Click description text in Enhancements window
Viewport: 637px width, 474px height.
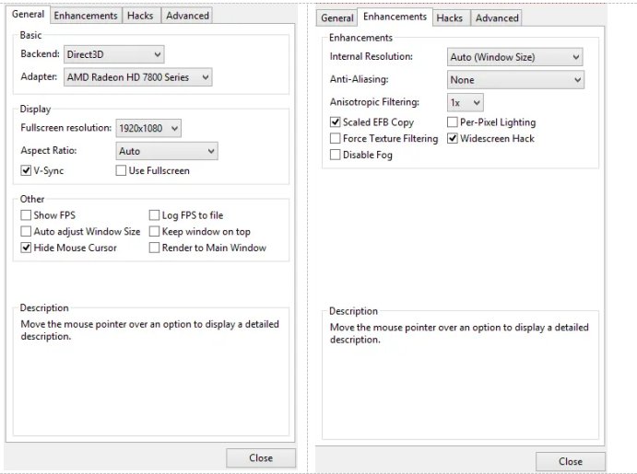459,333
